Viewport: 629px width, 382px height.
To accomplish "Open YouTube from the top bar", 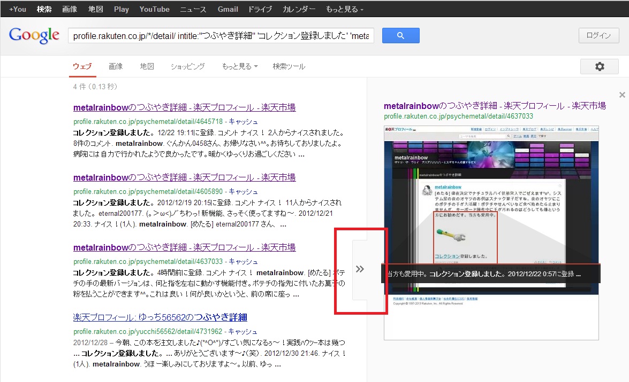I will [x=155, y=9].
